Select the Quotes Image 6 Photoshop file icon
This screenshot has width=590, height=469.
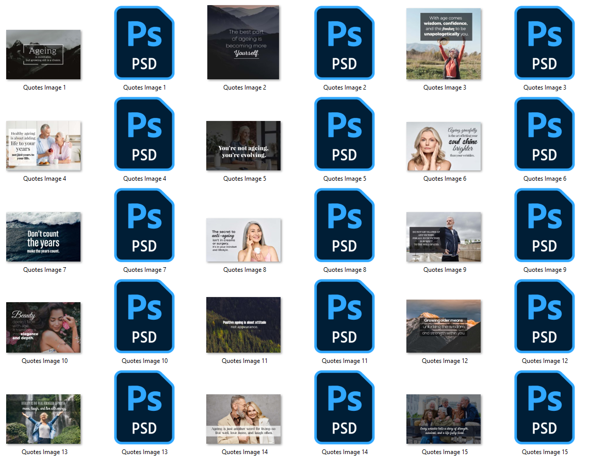coord(545,134)
